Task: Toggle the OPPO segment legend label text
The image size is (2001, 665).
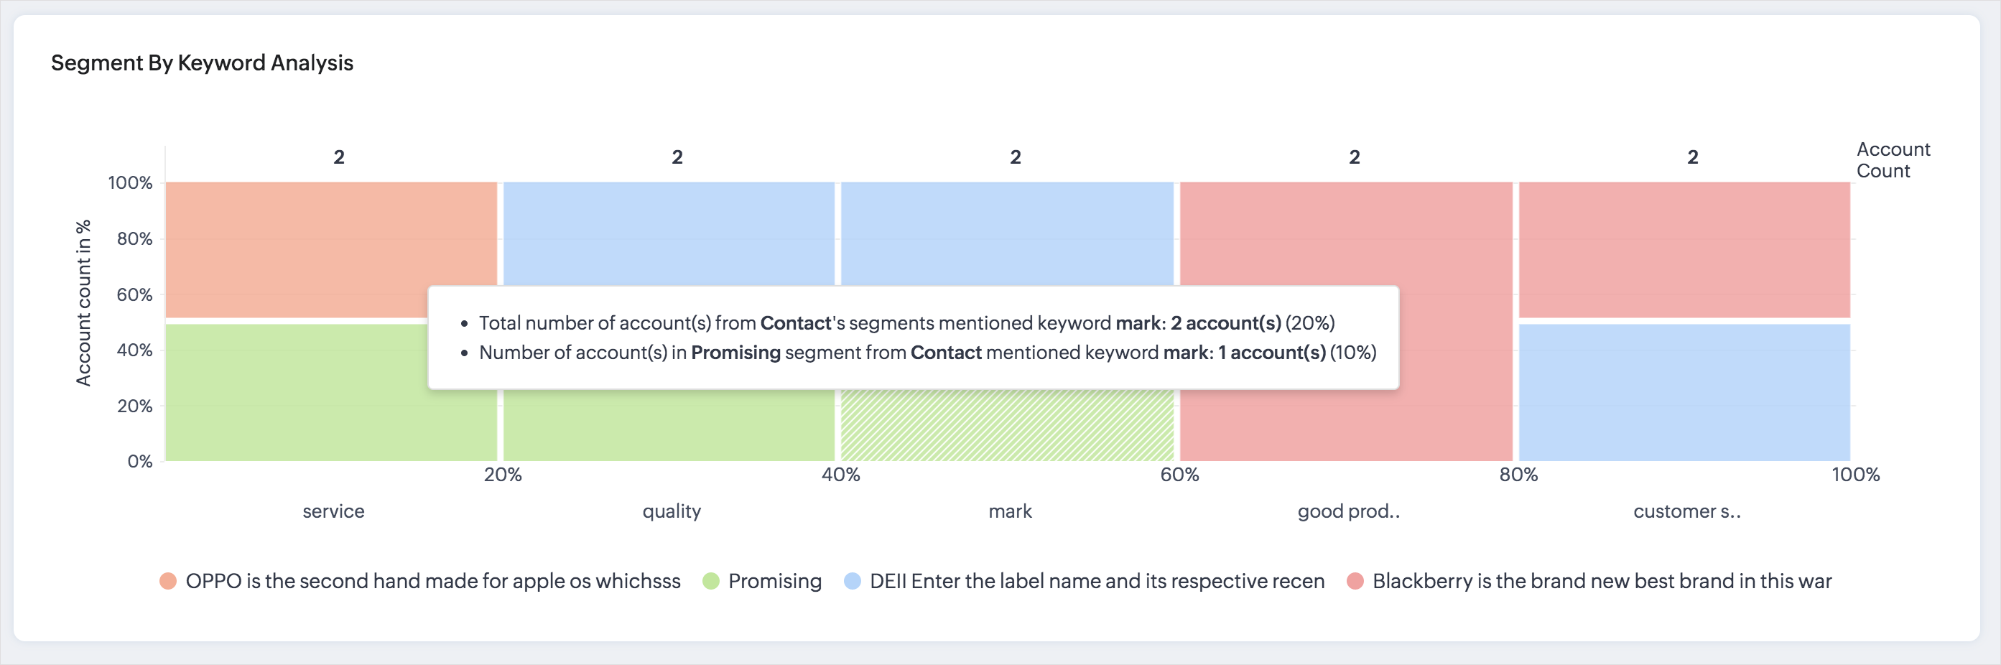Action: click(x=432, y=581)
